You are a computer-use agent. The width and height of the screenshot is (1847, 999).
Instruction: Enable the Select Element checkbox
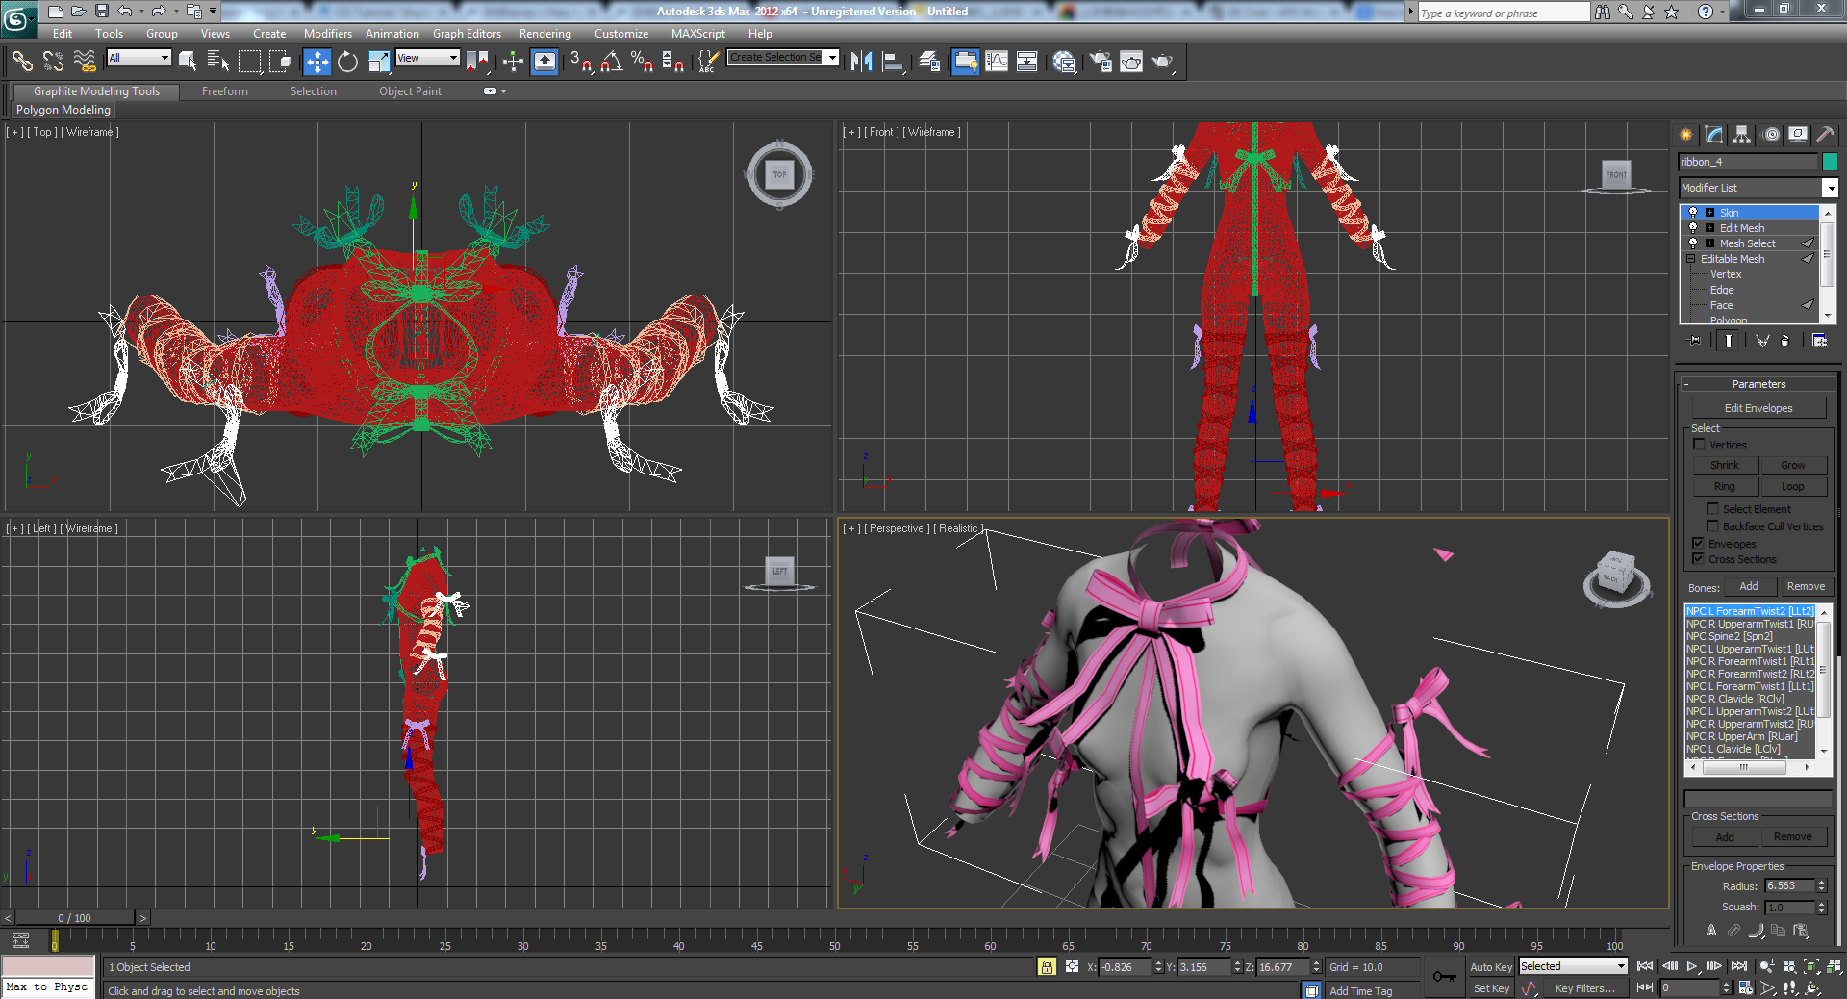point(1712,509)
